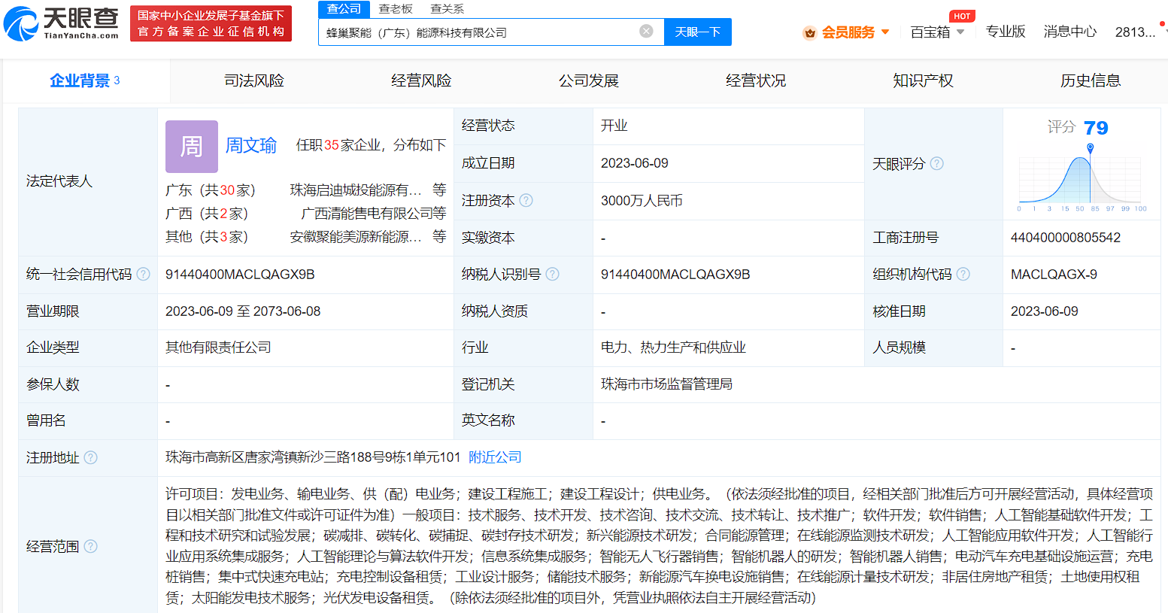Open help icon next to 注册地址
The image size is (1168, 613).
click(x=90, y=457)
